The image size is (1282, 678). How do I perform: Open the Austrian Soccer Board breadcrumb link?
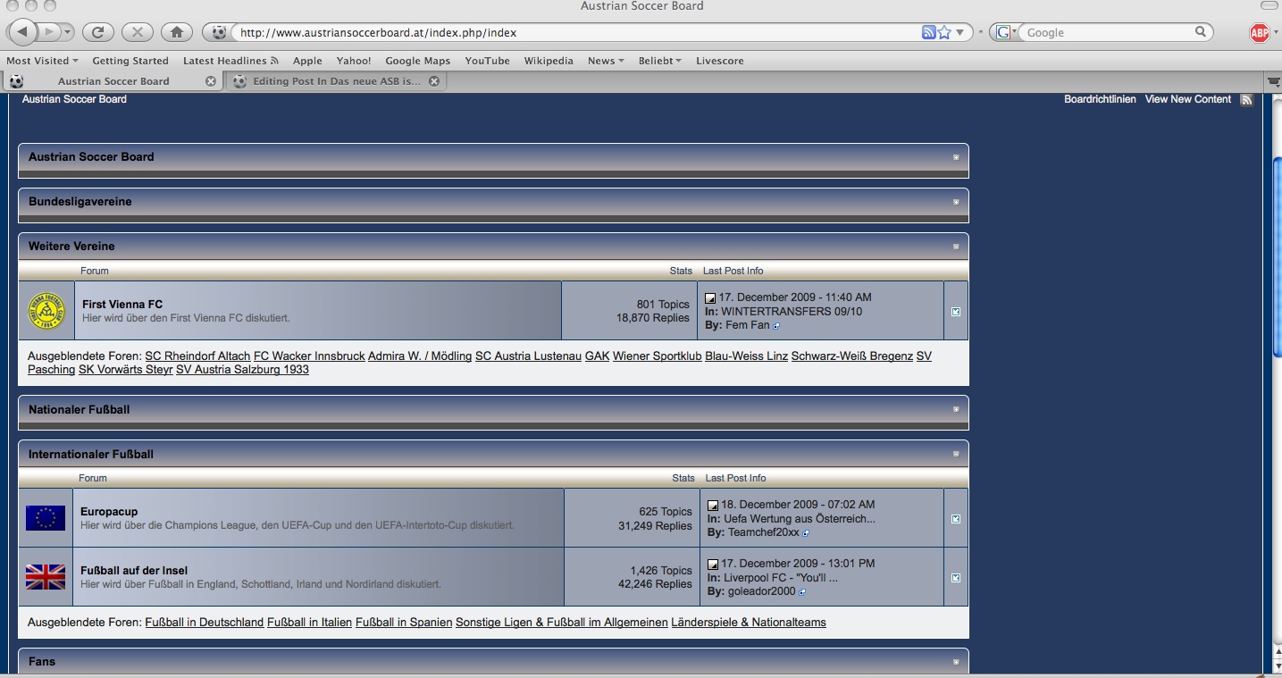pos(74,99)
